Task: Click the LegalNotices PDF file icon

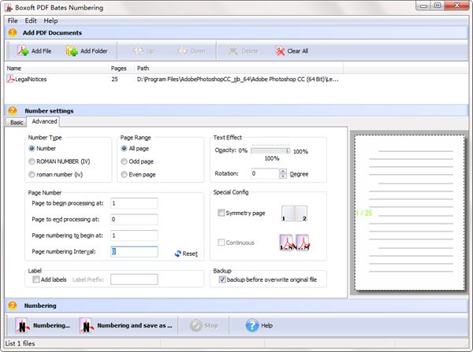Action: click(10, 79)
